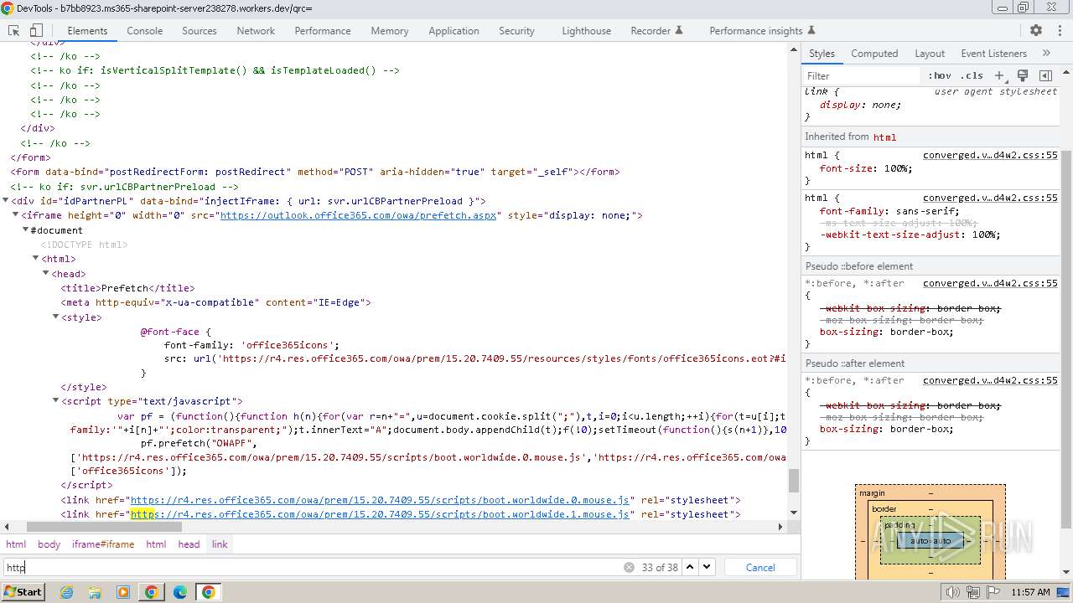The image size is (1073, 603).
Task: Collapse the script text/javascript node
Action: (56, 401)
